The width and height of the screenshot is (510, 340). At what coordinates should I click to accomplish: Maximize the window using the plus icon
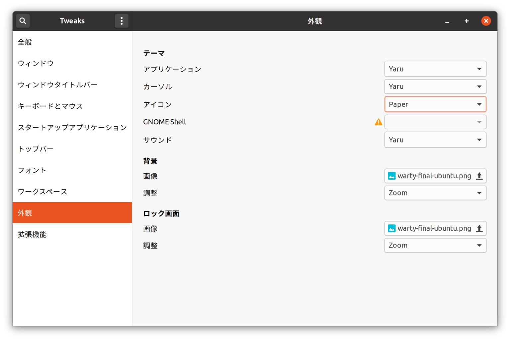point(467,21)
